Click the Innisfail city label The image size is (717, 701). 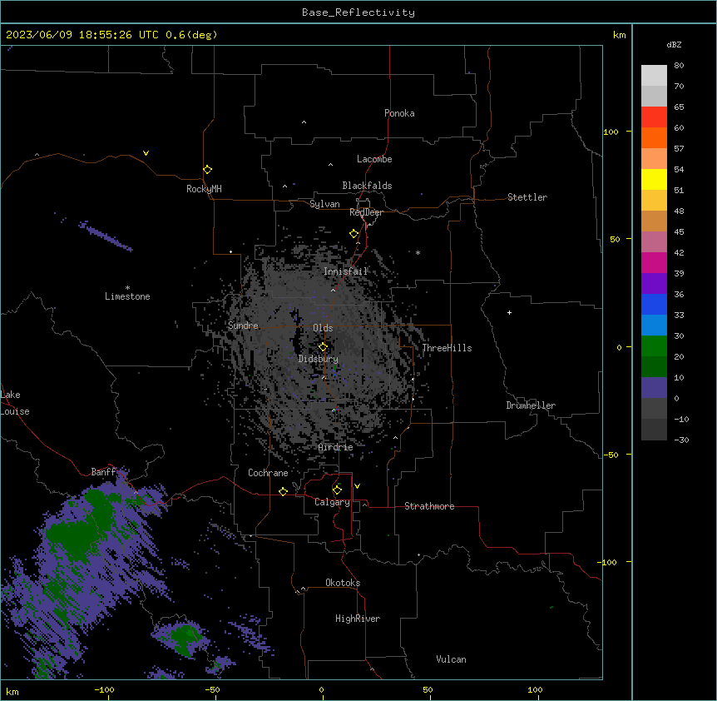pos(346,271)
